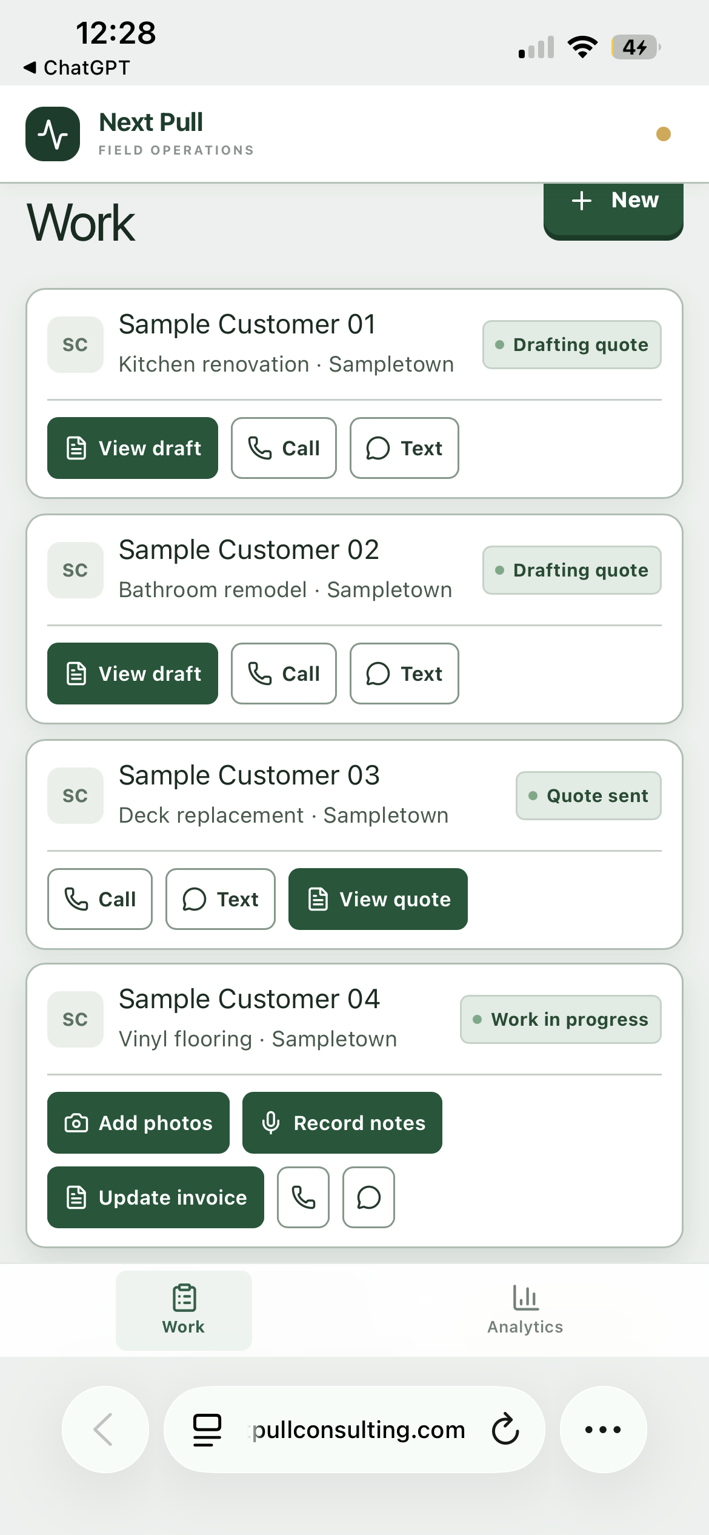Switch to the Work tab
Screen dimensions: 709x1535
pyautogui.click(x=184, y=1310)
